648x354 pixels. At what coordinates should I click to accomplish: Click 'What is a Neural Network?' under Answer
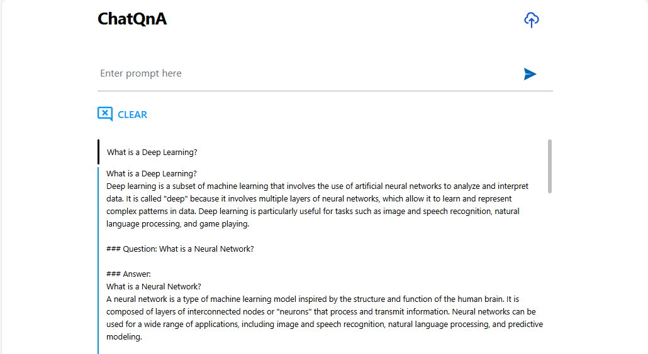coord(154,287)
